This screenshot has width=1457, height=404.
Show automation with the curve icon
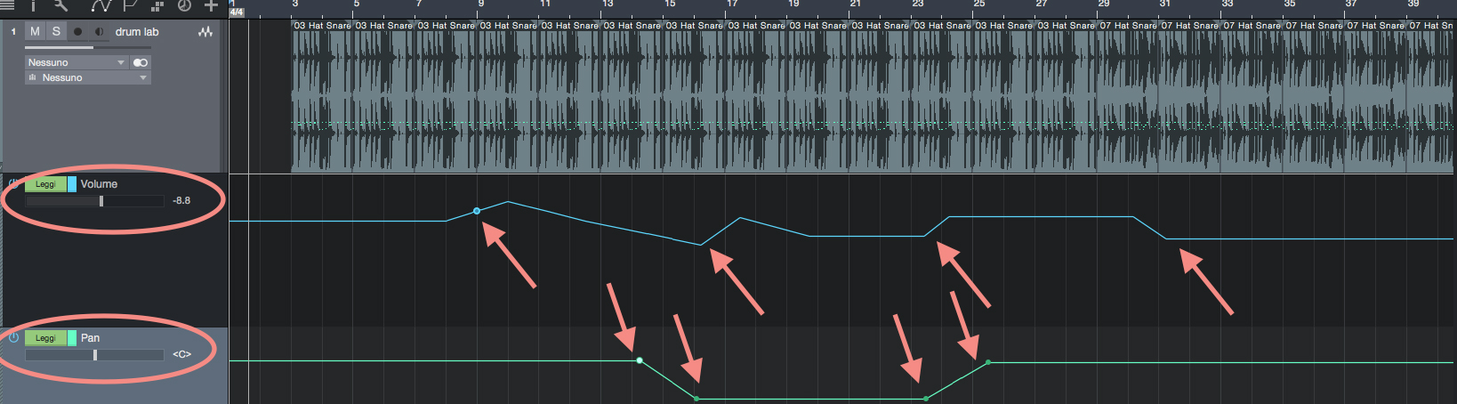coord(101,5)
